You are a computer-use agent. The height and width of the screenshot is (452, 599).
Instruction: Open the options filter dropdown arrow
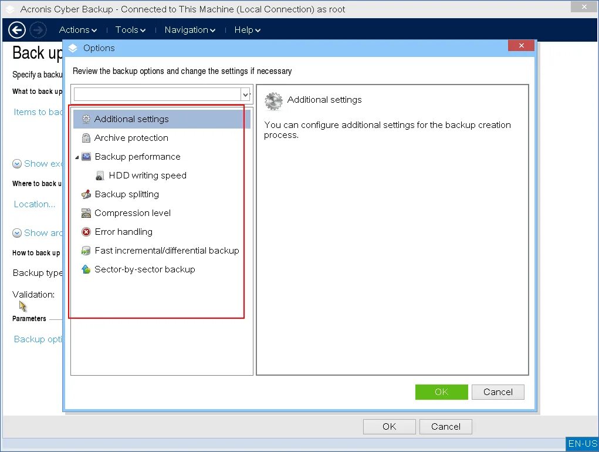pyautogui.click(x=245, y=94)
